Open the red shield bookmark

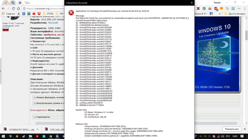[39, 14]
